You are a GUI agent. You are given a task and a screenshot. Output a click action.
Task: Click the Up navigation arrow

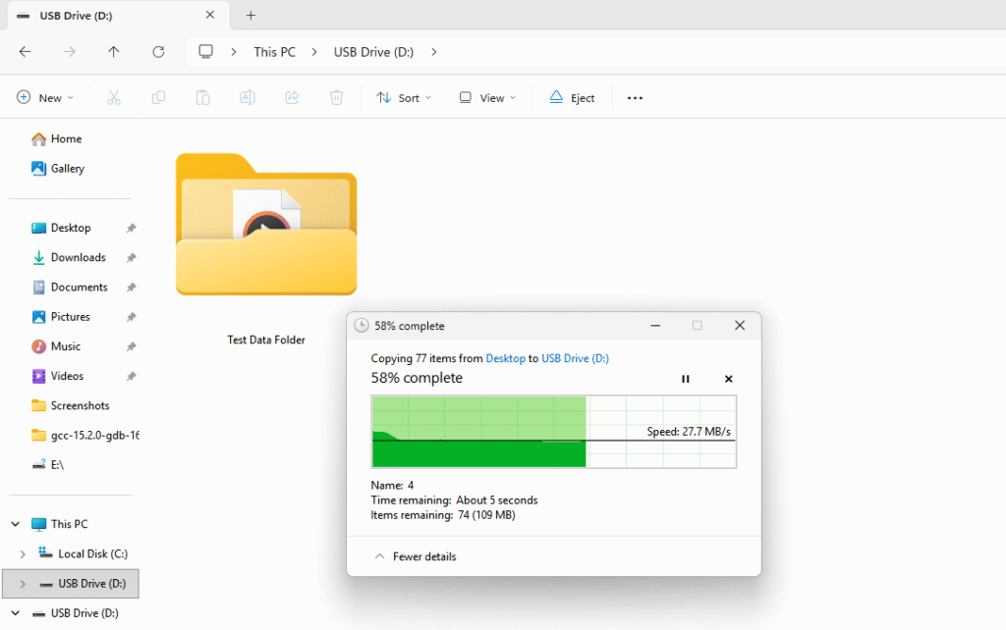pyautogui.click(x=113, y=51)
